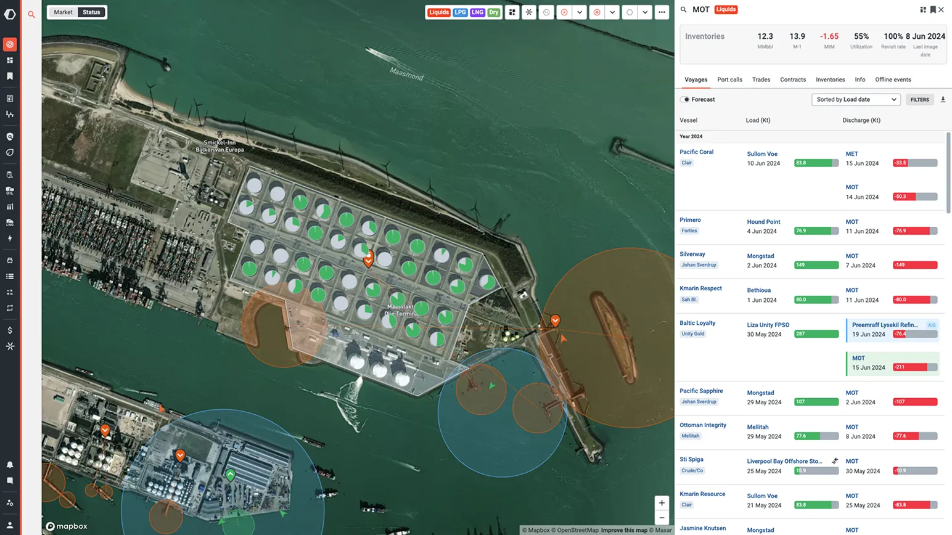
Task: Expand the dropdown next to compass vessel icon
Action: (580, 12)
